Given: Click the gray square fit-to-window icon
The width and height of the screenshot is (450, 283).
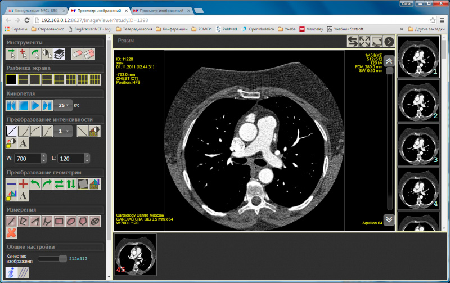Looking at the screenshot, I should (x=83, y=184).
